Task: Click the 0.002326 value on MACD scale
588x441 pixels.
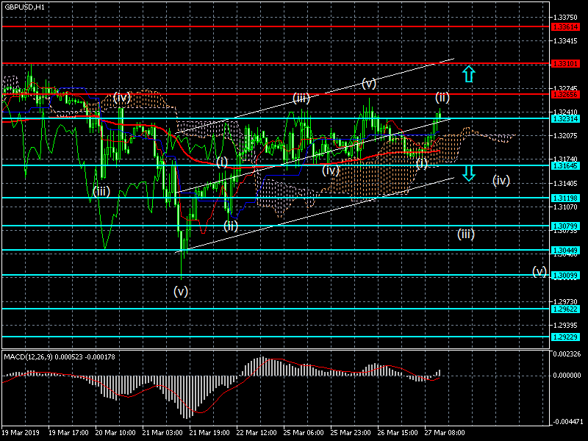Action: point(567,354)
